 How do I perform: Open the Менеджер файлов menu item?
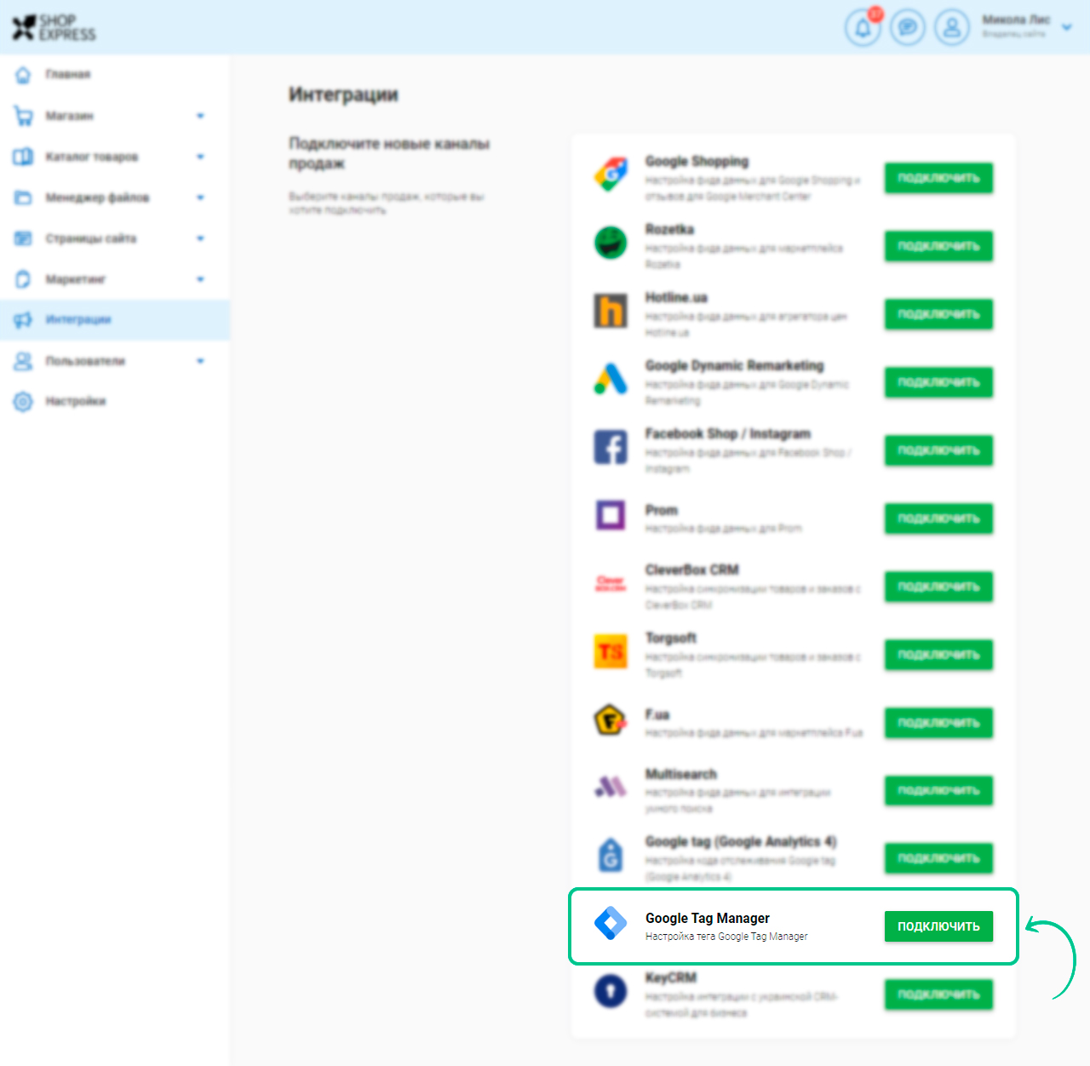pos(115,198)
